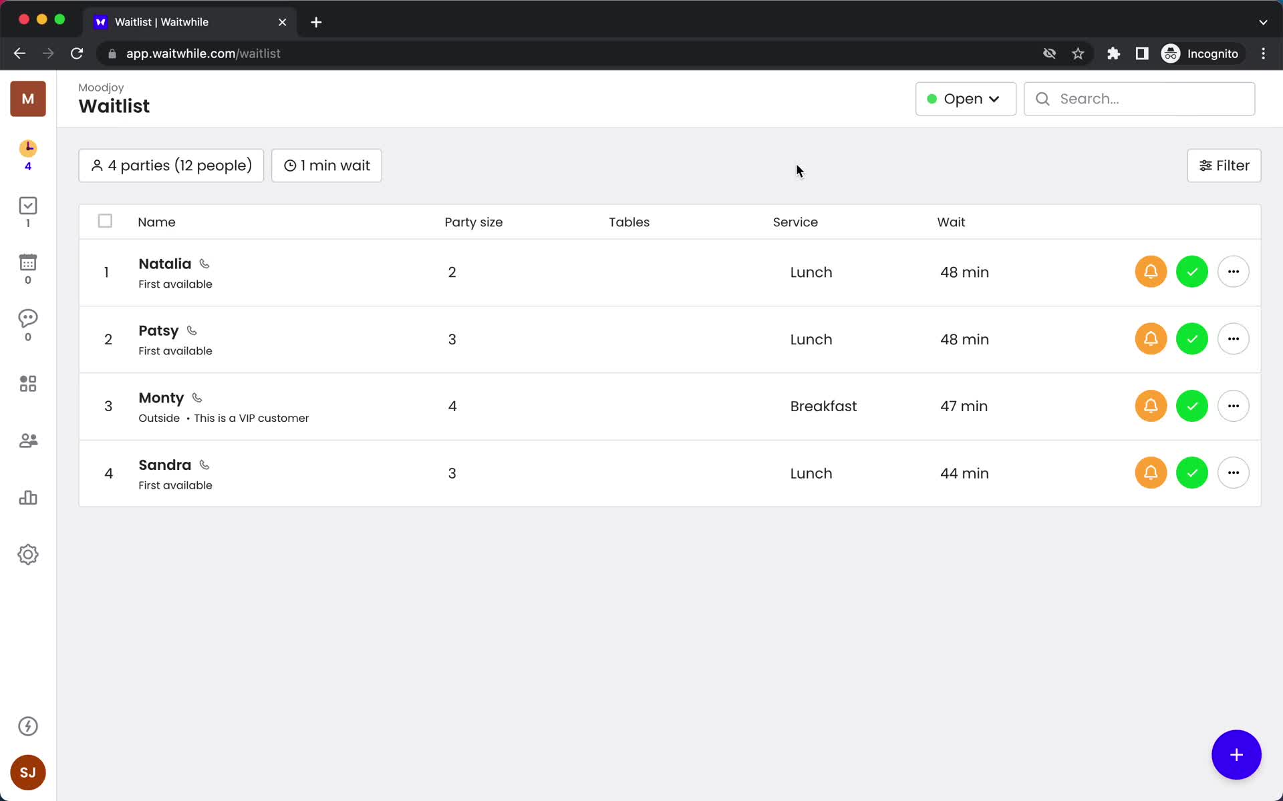Click the green checkmark to seat Patsy

pos(1191,338)
